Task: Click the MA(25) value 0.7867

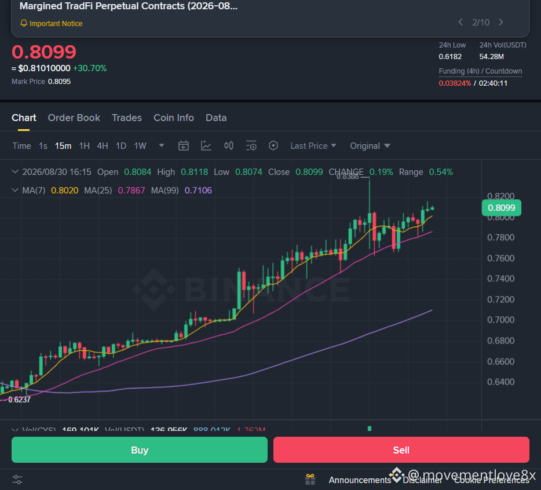Action: (131, 191)
